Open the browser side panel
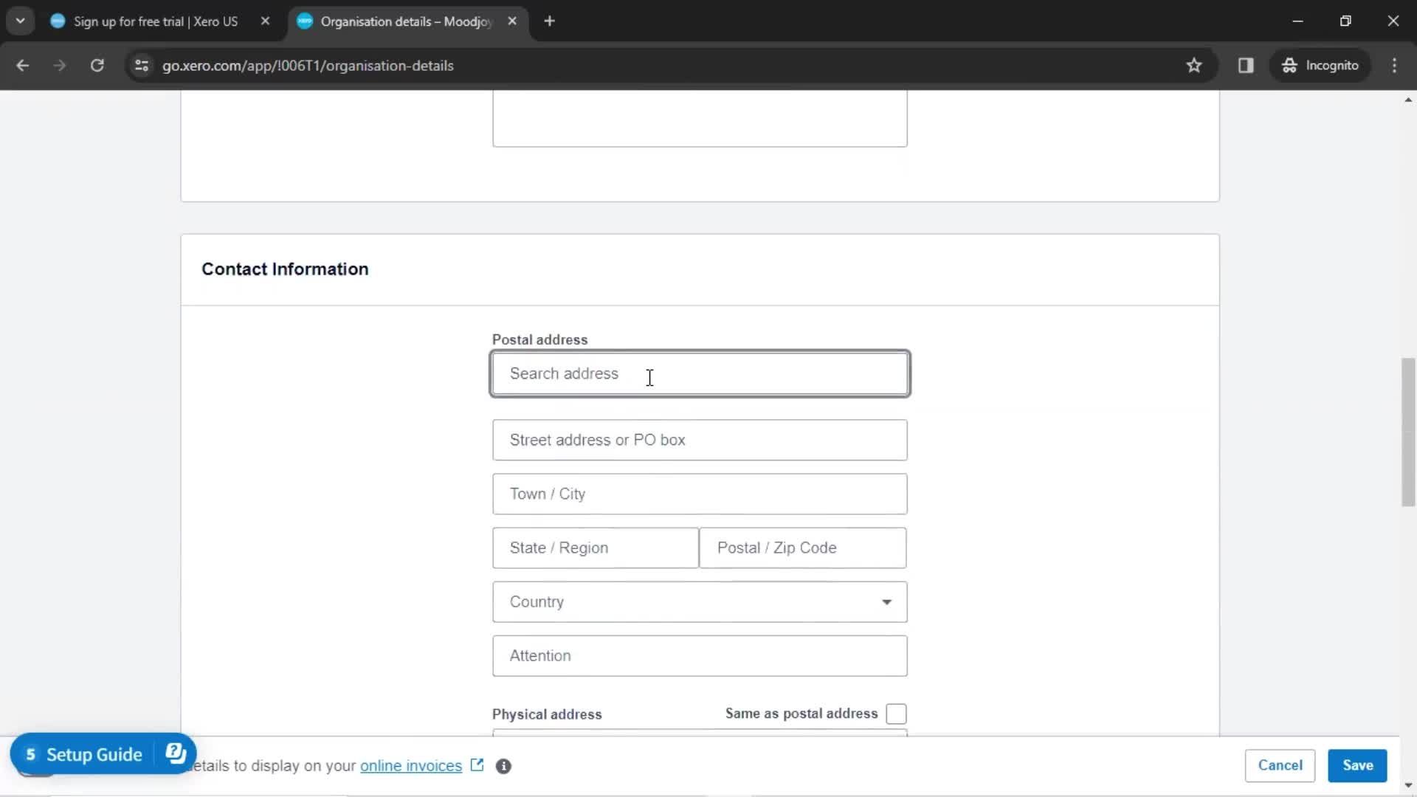The height and width of the screenshot is (797, 1417). pyautogui.click(x=1246, y=66)
